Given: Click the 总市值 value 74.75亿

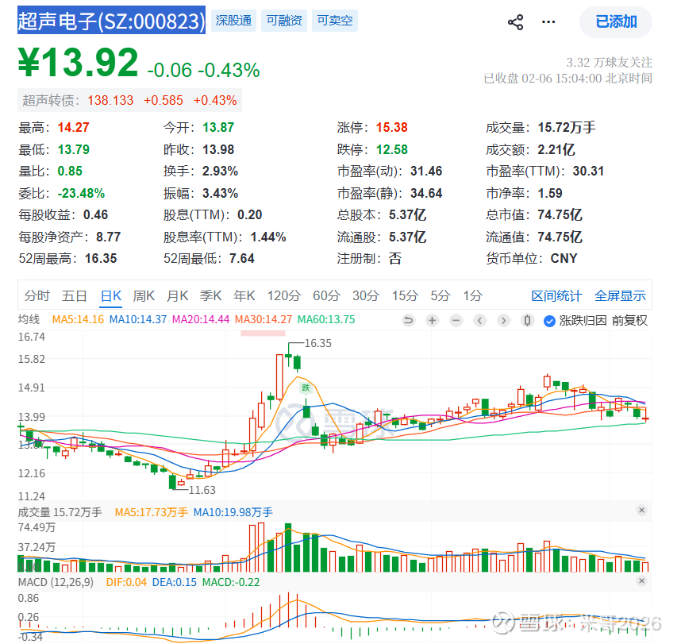Looking at the screenshot, I should click(x=560, y=215).
